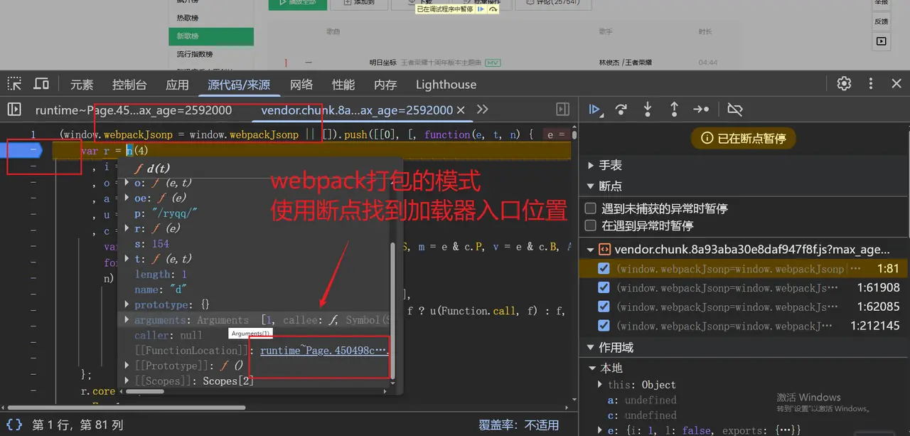This screenshot has height=436, width=910.
Task: Pretty-print the source with curly braces icon
Action: pos(14,425)
